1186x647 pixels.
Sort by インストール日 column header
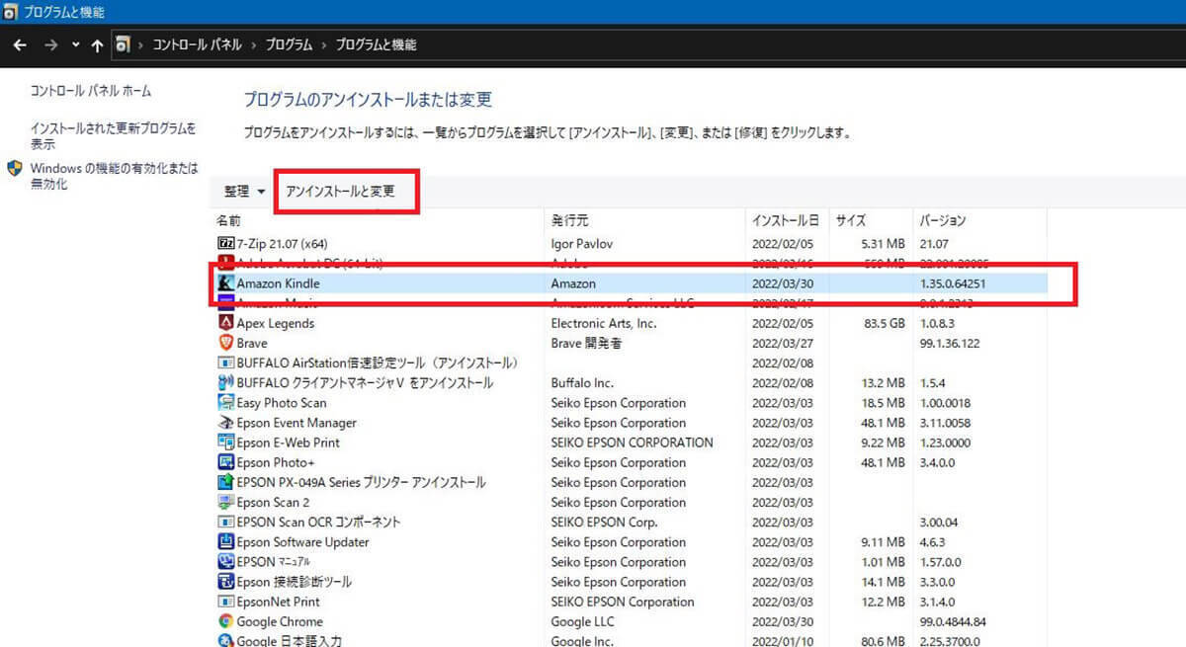coord(785,220)
